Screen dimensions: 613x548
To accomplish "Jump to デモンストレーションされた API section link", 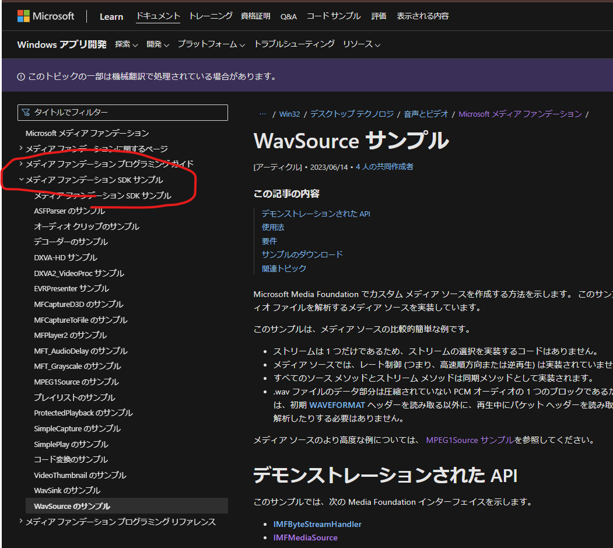I will (316, 214).
